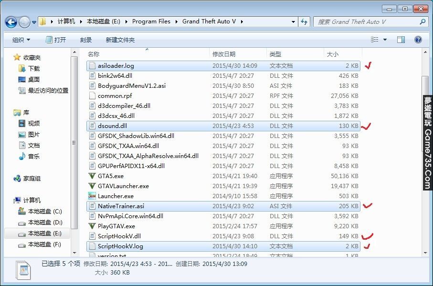This screenshot has width=433, height=286.
Task: Click the 打开 toolbar button
Action: point(56,40)
